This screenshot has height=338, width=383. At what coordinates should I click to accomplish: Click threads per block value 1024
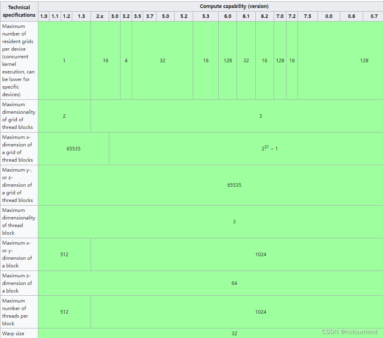point(261,312)
